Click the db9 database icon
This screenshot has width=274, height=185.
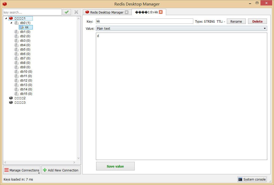point(16,67)
